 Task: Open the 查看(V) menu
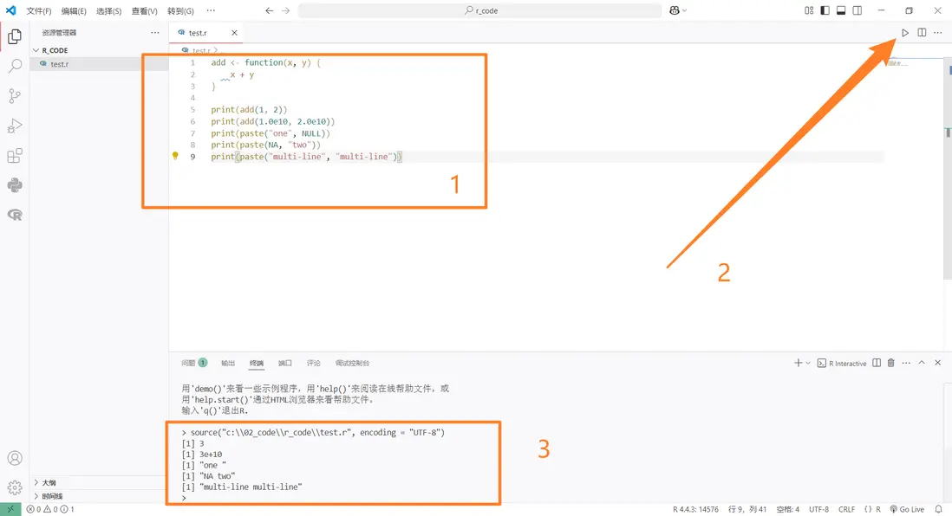pos(144,11)
